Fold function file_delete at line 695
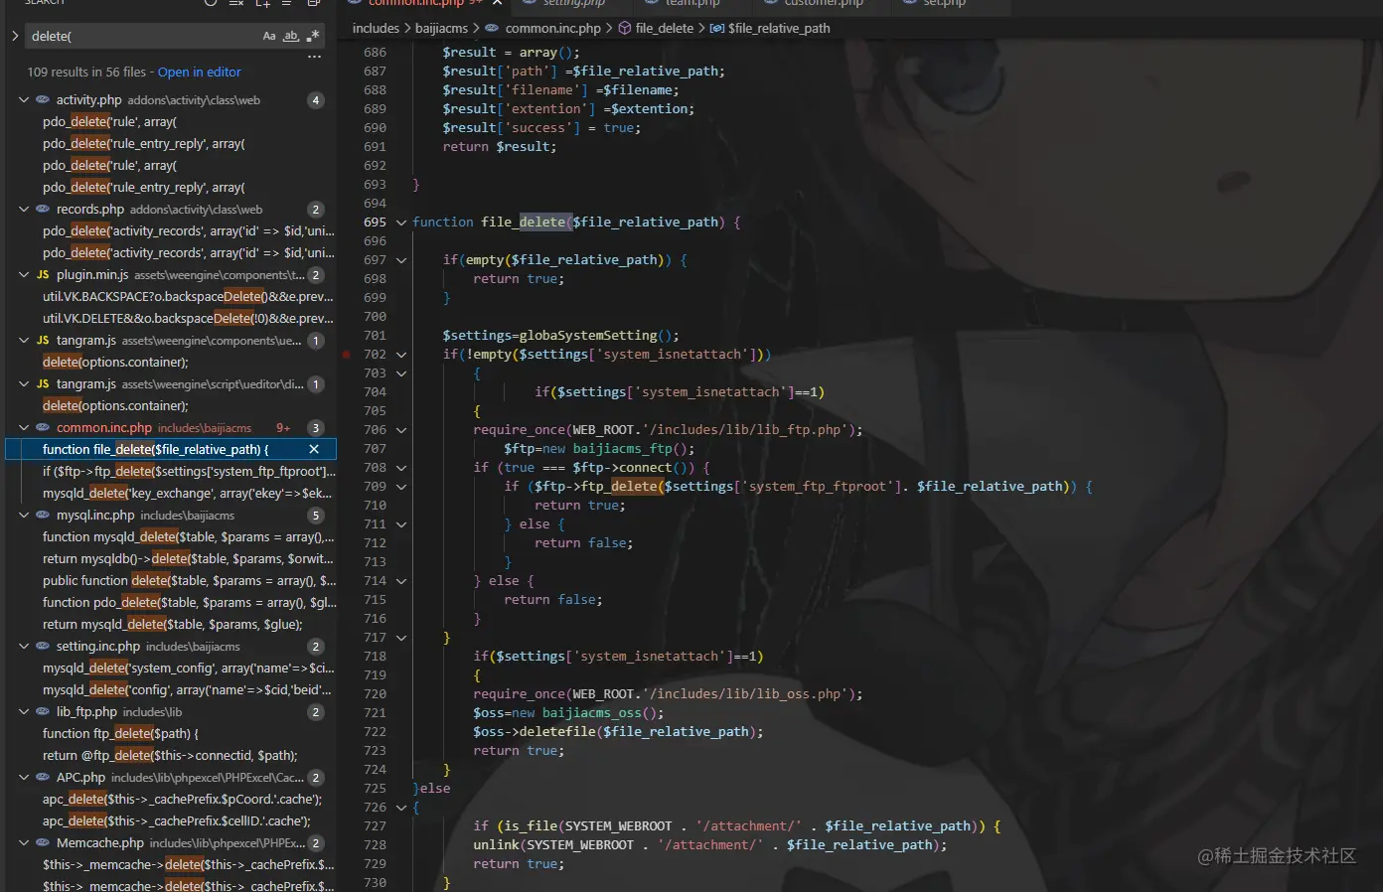Image resolution: width=1383 pixels, height=892 pixels. click(x=401, y=223)
